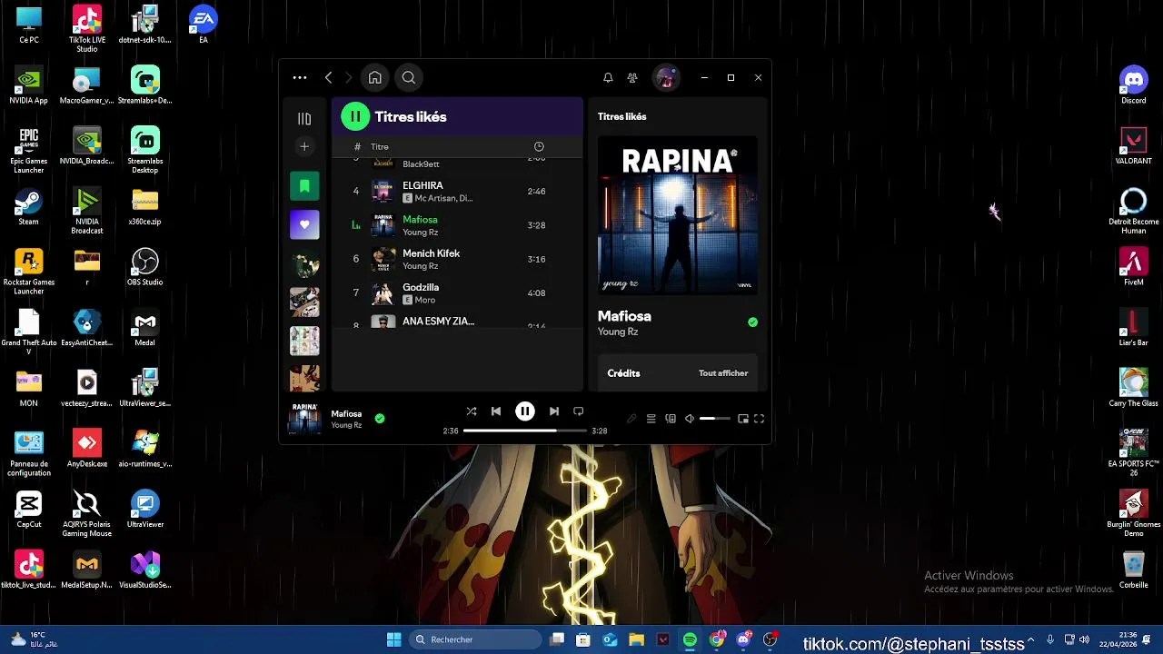Seek within the song progress bar

pos(525,431)
